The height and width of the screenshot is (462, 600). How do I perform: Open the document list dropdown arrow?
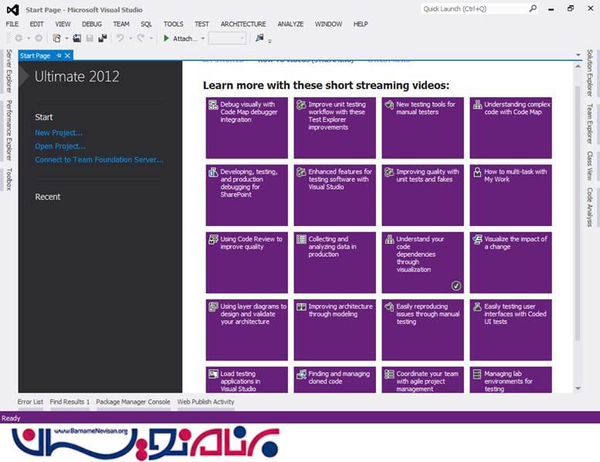pyautogui.click(x=578, y=56)
